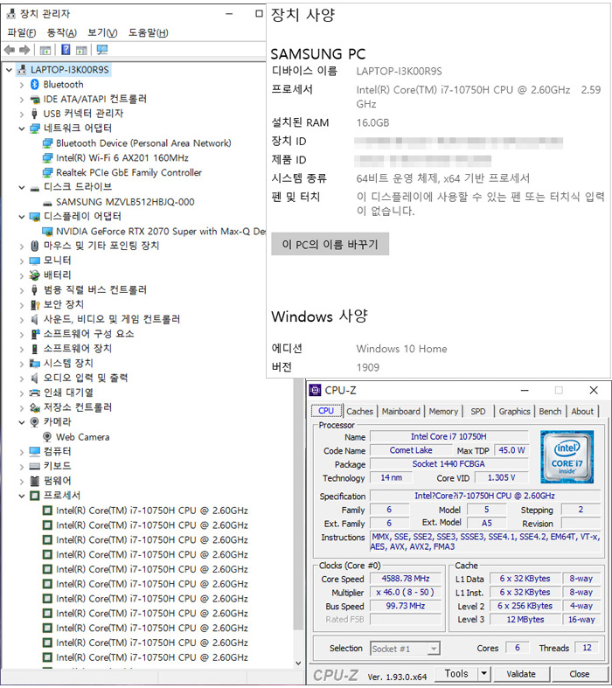Click the Forward arrow in Device Manager toolbar
Viewport: 612px width, 688px height.
point(24,50)
